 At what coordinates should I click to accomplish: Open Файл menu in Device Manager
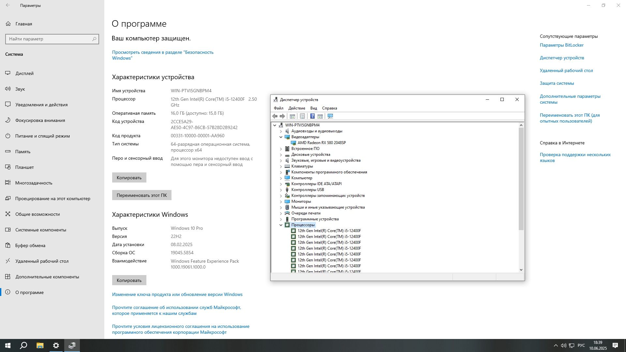278,108
